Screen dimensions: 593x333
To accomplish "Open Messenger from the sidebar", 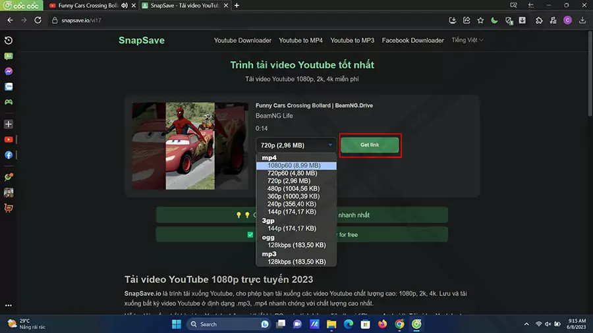I will point(9,71).
